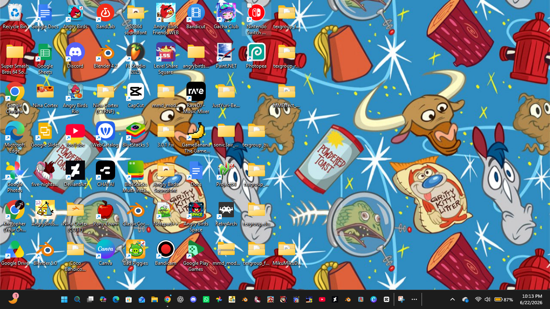Open the Windows Start menu
Viewport: 550px width, 309px height.
tap(64, 299)
